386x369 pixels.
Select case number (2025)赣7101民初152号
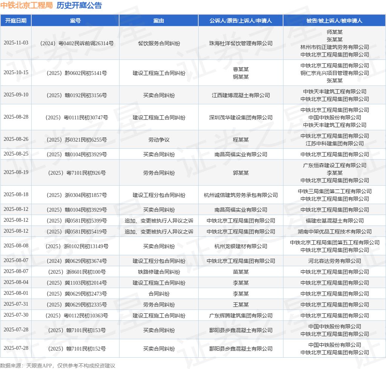pyautogui.click(x=77, y=349)
